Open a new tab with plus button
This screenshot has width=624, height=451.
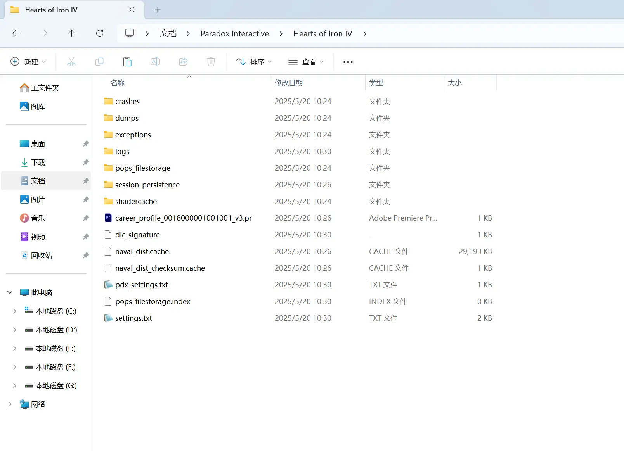point(157,10)
